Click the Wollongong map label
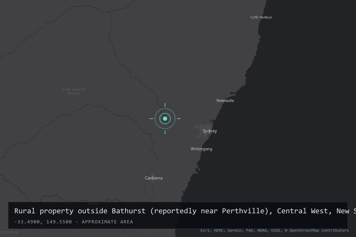The height and width of the screenshot is (237, 356). point(201,149)
